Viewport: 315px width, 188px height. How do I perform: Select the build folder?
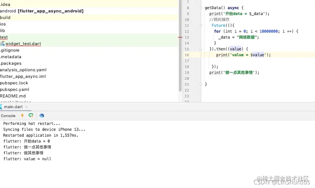click(x=5, y=18)
